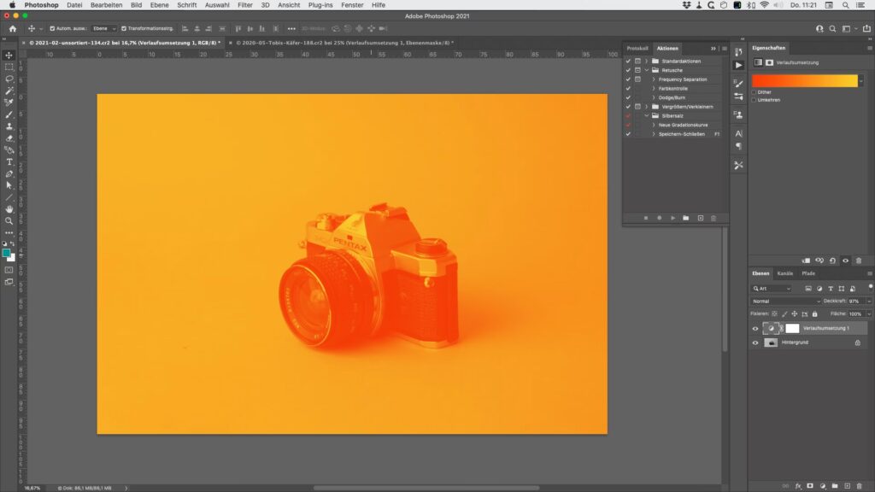This screenshot has width=875, height=492.
Task: Select the Lasso tool
Action: click(9, 79)
